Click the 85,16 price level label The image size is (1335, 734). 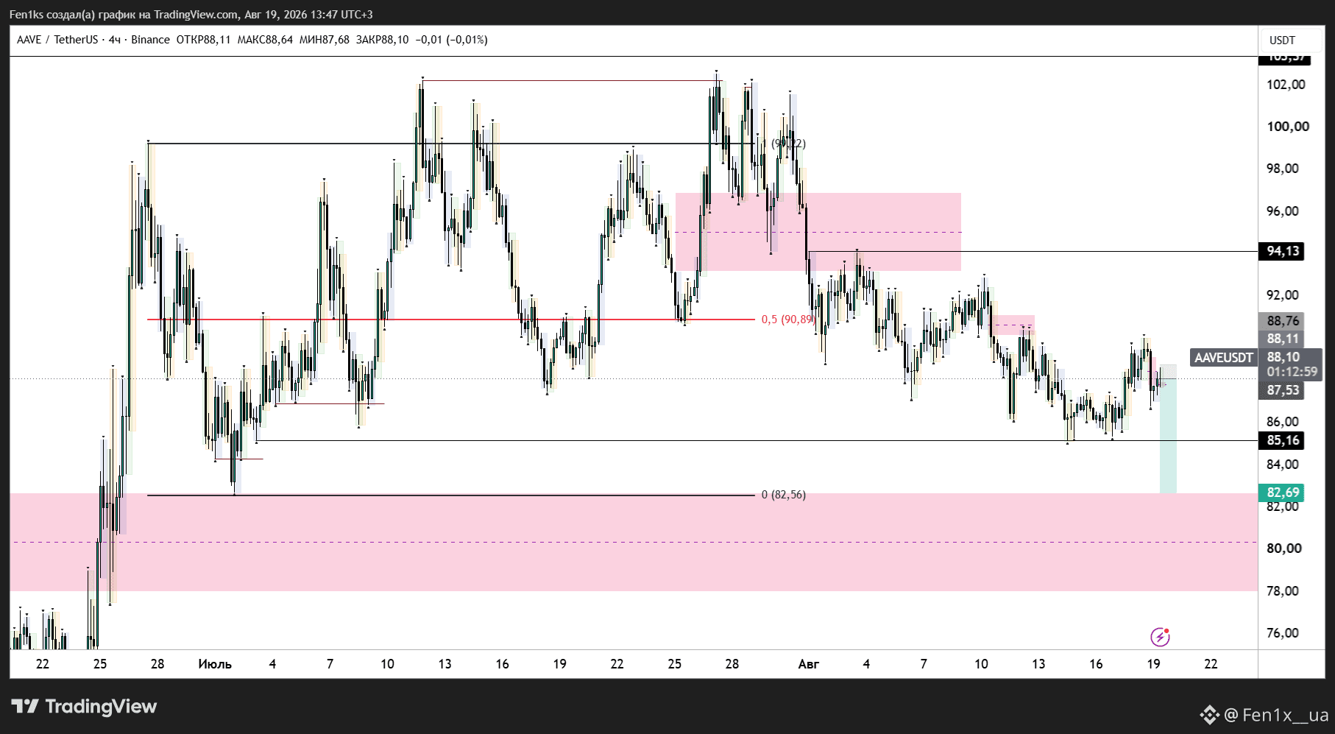click(x=1283, y=440)
